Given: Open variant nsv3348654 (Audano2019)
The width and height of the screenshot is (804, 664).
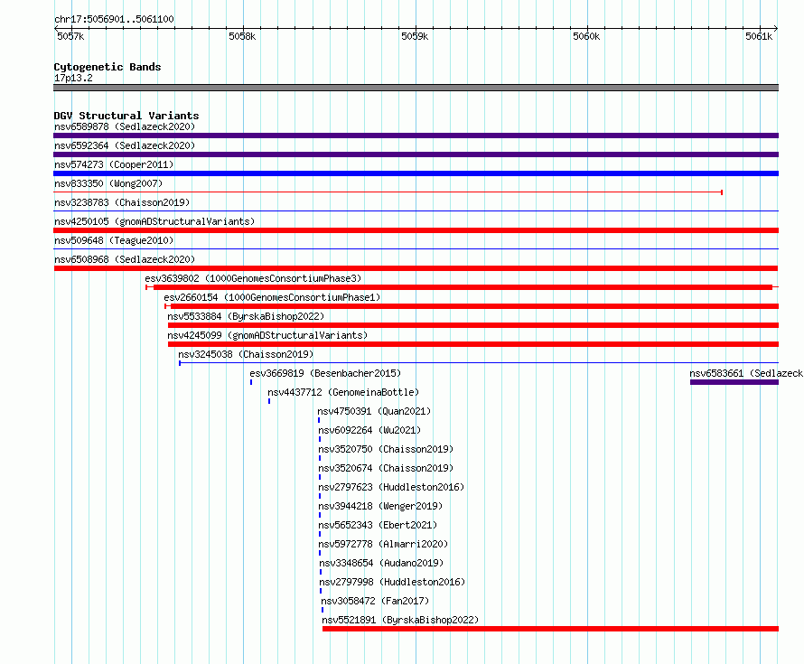Looking at the screenshot, I should coord(381,563).
